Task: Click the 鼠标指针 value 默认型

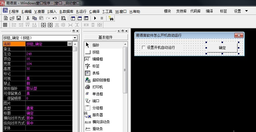Action: point(32,88)
